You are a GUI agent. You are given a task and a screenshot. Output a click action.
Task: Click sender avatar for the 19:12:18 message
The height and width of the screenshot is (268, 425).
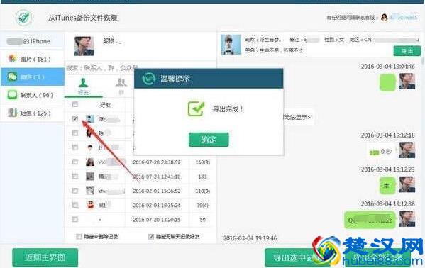(407, 150)
